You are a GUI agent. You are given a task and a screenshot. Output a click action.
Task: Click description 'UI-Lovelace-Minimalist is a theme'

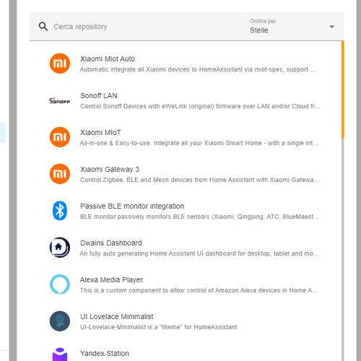(159, 327)
